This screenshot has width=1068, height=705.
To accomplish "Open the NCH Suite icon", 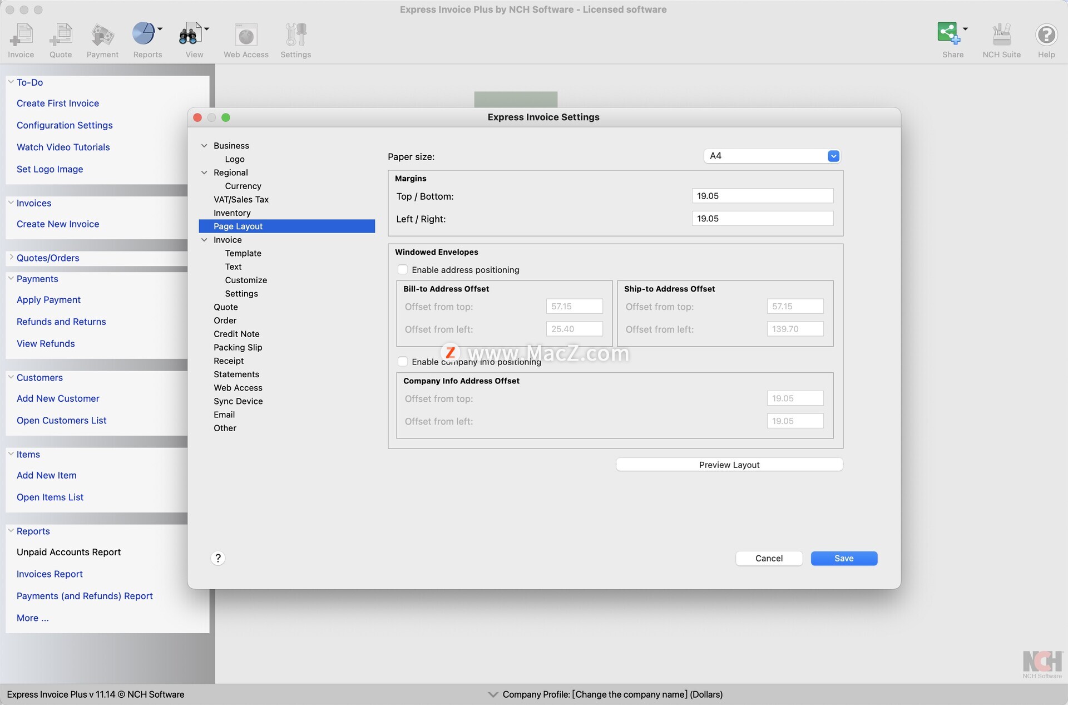I will tap(1001, 34).
